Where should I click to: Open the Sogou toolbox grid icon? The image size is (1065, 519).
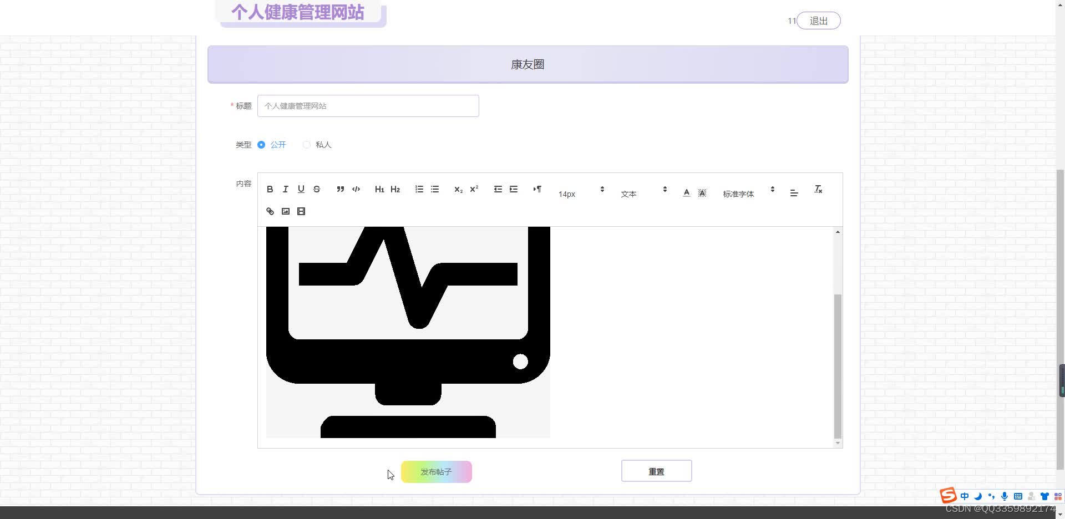(1058, 496)
